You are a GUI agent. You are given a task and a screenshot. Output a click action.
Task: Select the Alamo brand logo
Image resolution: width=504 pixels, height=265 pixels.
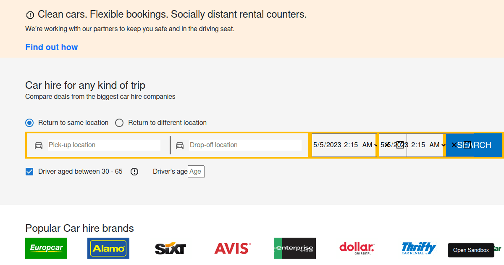point(108,248)
